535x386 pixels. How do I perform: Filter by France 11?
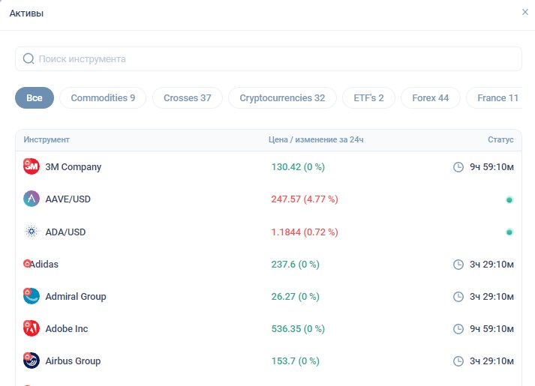[x=494, y=97]
